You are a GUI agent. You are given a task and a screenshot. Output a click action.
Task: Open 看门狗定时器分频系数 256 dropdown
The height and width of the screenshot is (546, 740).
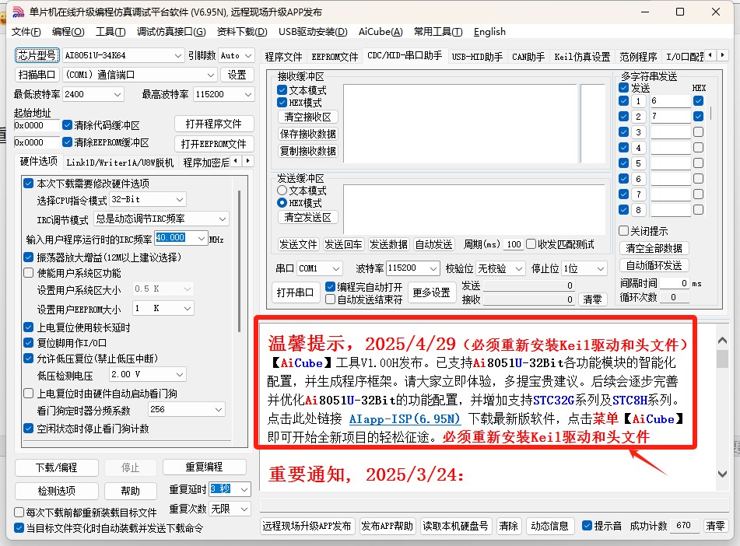pos(219,409)
